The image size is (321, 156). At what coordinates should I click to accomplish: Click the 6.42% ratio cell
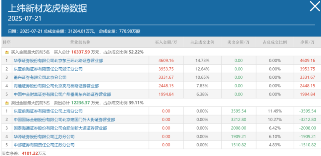pyautogui.click(x=275, y=128)
